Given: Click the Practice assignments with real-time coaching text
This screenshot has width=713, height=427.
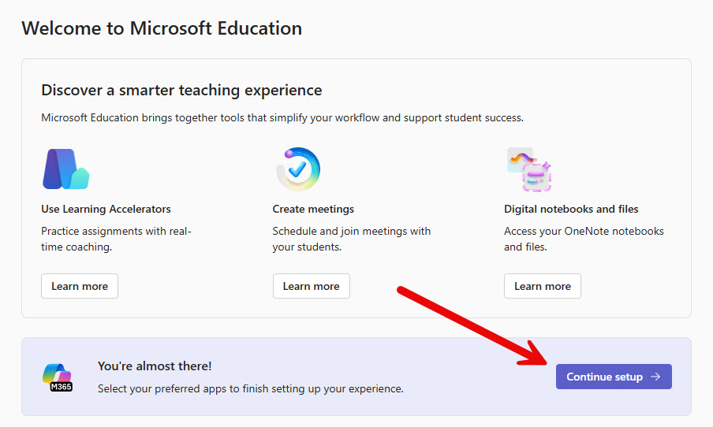Looking at the screenshot, I should tap(116, 239).
